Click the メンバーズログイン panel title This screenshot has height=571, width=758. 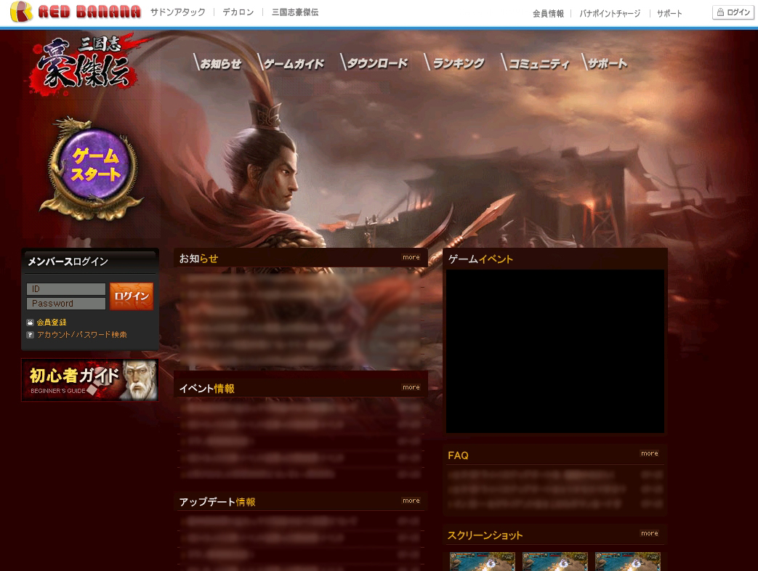[x=68, y=262]
